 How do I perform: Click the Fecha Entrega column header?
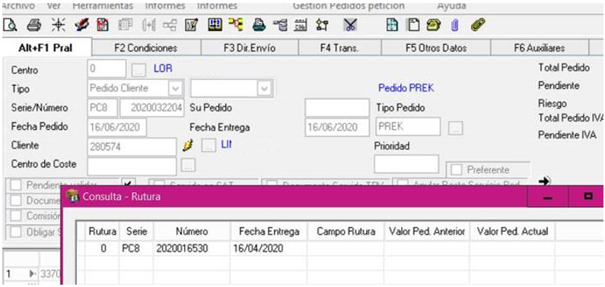click(x=269, y=232)
